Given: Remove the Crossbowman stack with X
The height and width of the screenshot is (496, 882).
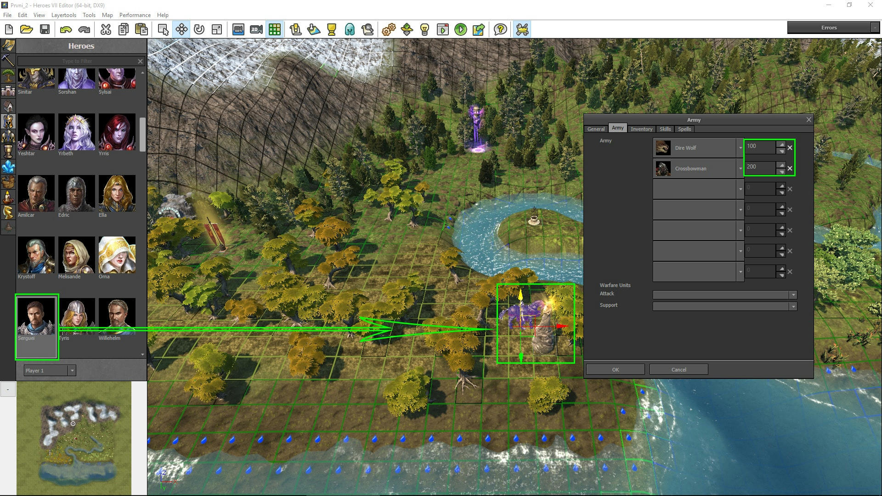Looking at the screenshot, I should coord(790,169).
